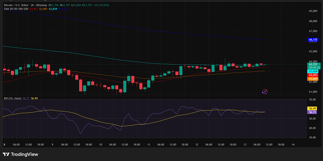Click the 50.00 RSI axis label

coord(313,119)
